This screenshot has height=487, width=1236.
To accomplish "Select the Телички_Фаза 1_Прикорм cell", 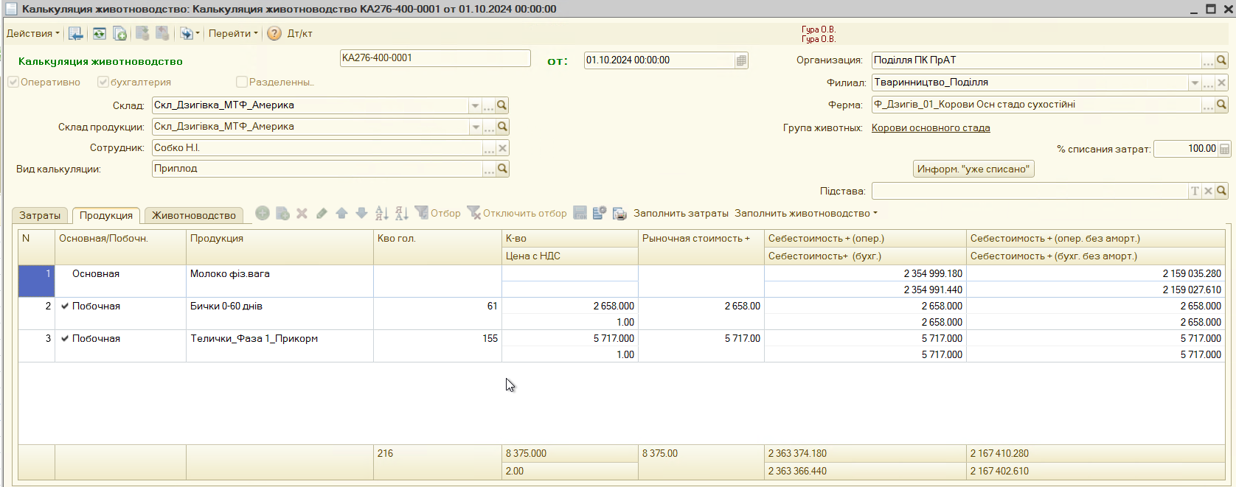I will click(x=280, y=346).
